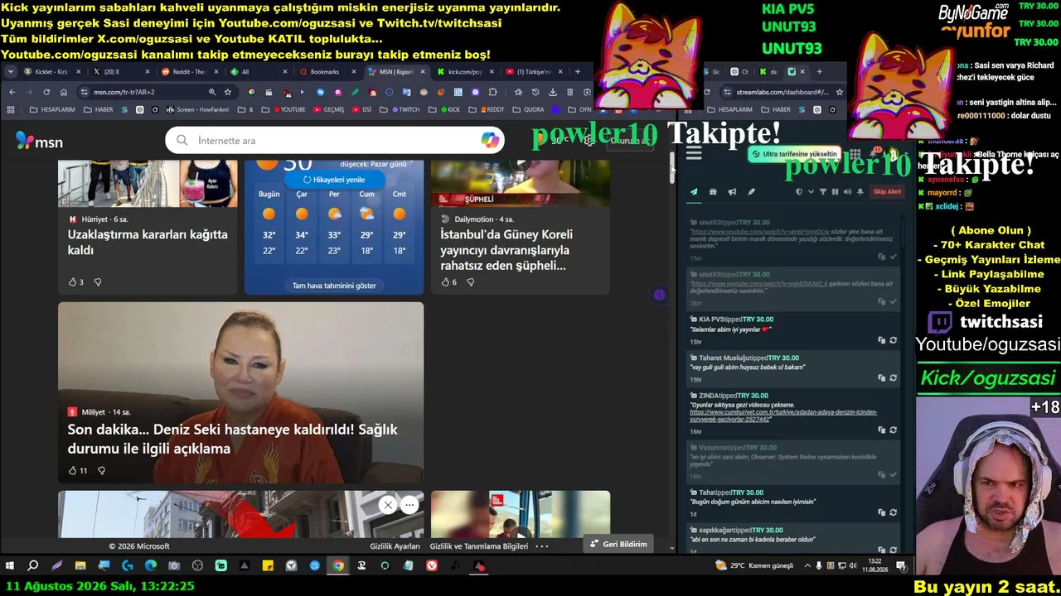
Task: Pause the Streamlabs alert queue
Action: point(835,192)
